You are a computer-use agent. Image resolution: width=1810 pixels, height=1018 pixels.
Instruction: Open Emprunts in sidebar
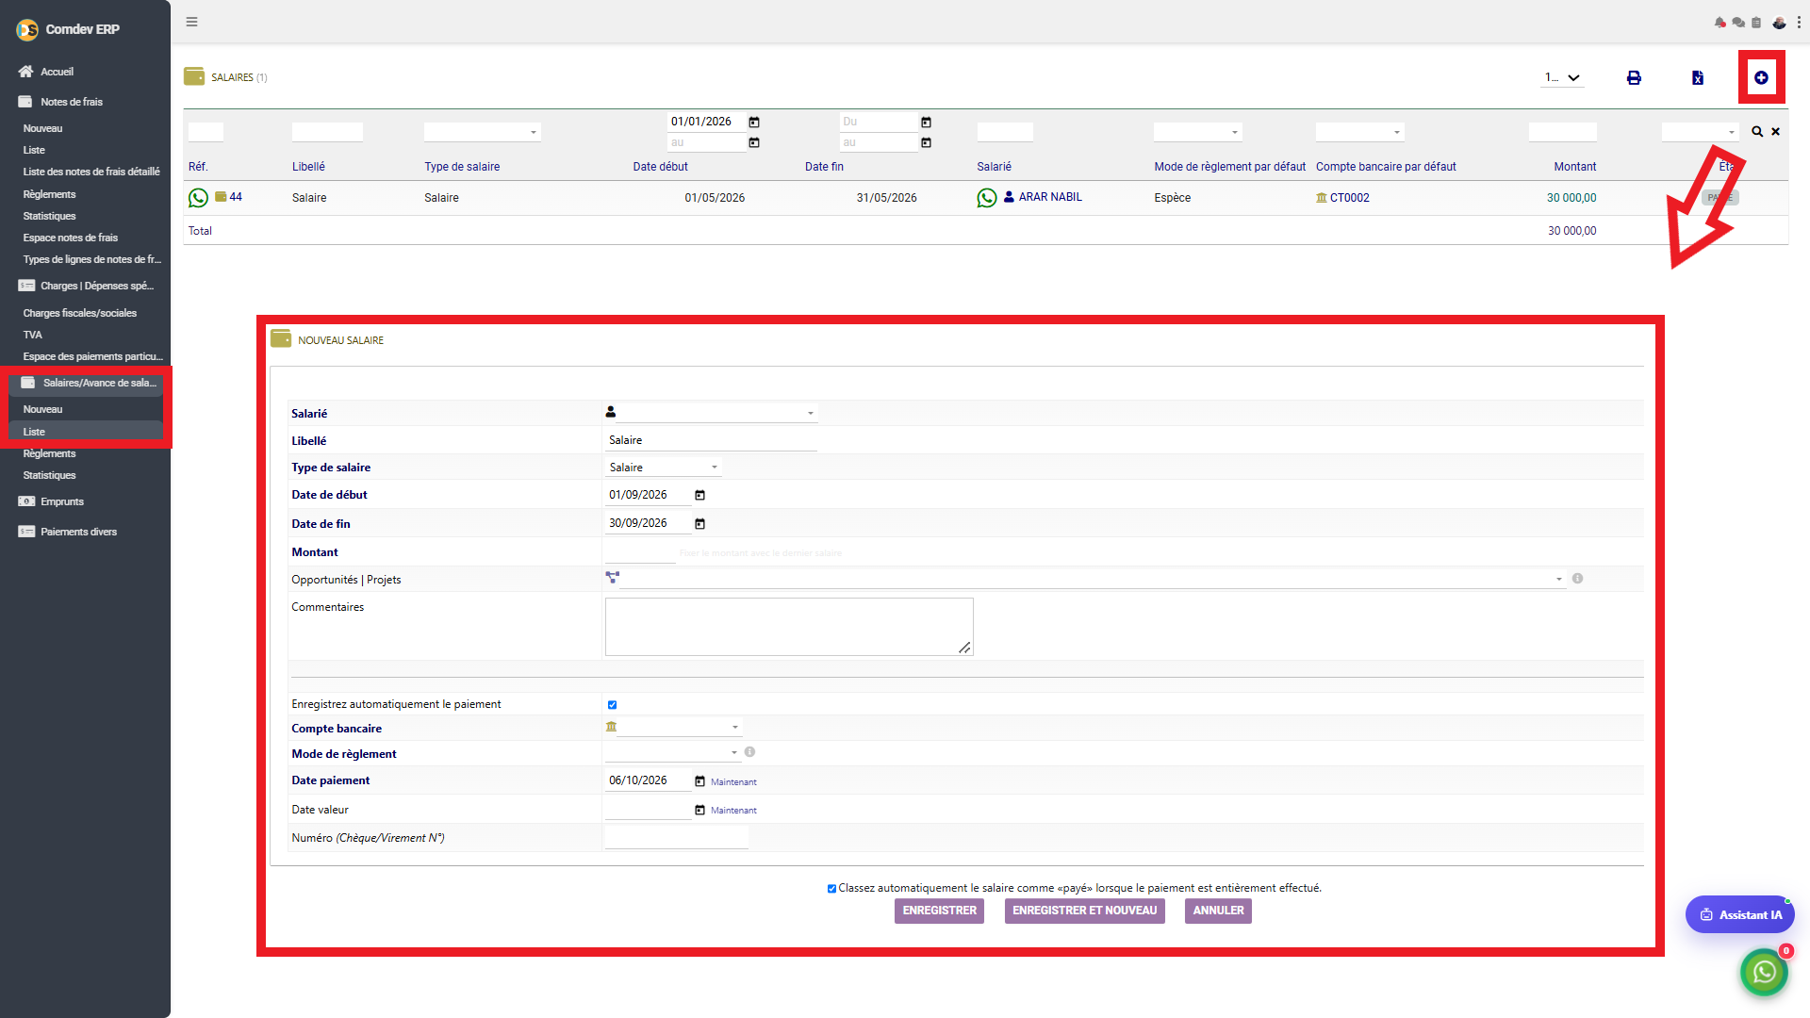point(62,501)
